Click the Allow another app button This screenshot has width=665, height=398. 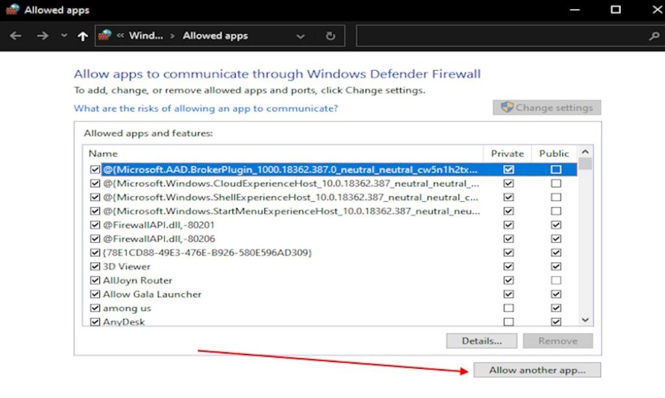[537, 370]
